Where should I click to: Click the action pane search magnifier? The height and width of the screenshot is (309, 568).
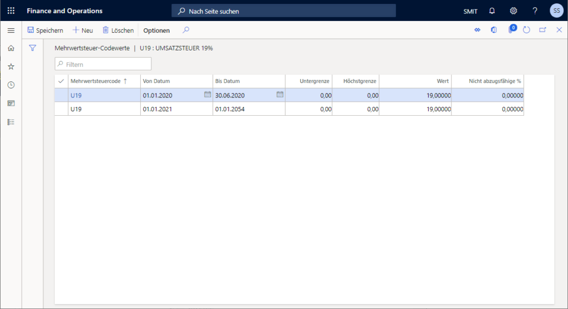[x=186, y=30]
